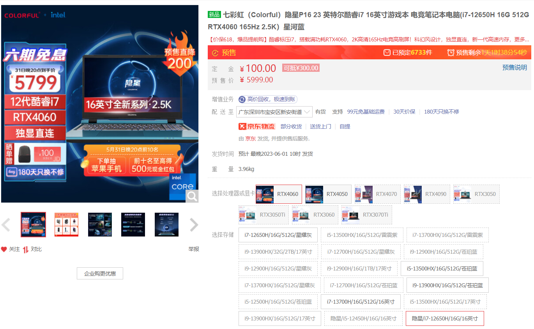Choose i9-13900HX/32G/2TB/17英寸 configuration
The height and width of the screenshot is (329, 534).
278,252
